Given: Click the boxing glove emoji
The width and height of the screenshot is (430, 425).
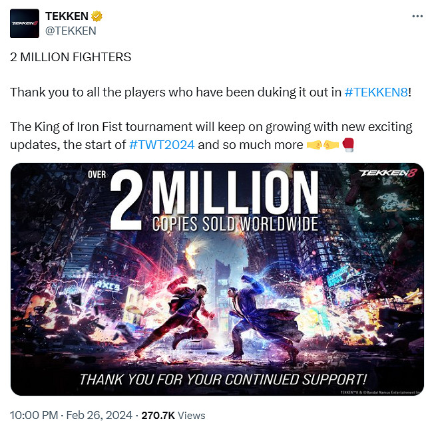Looking at the screenshot, I should [x=348, y=145].
